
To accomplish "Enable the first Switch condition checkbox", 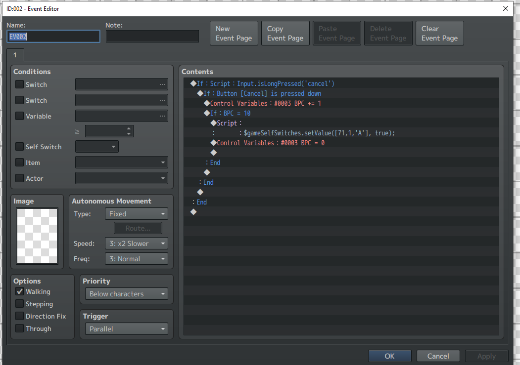I will pyautogui.click(x=20, y=84).
